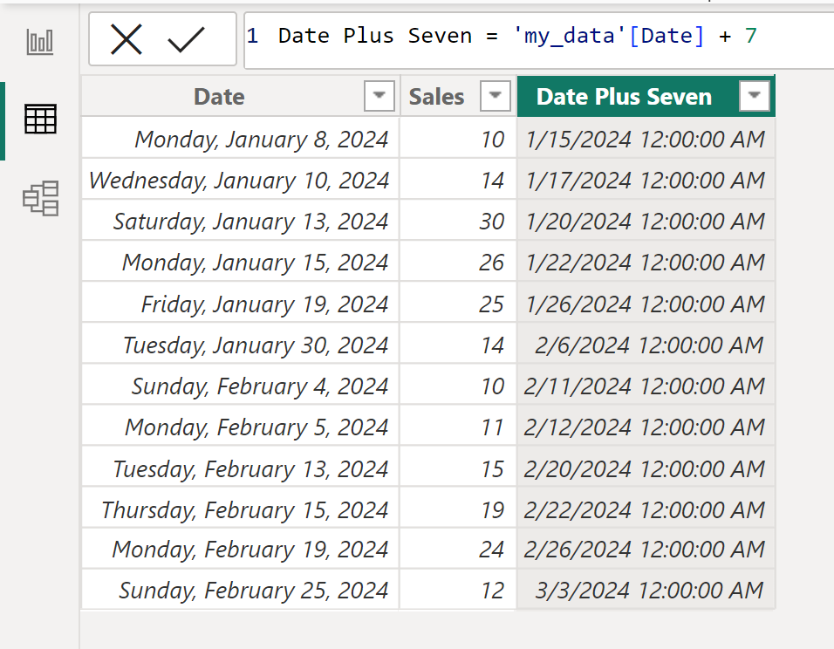The height and width of the screenshot is (649, 834).
Task: Cancel the formula edit with the X icon
Action: click(125, 38)
